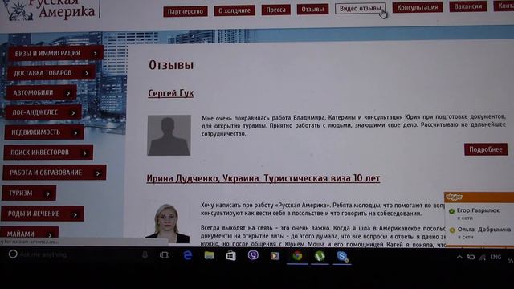Open the Отзывы top menu item
Screen dimensions: 514x289
click(312, 9)
